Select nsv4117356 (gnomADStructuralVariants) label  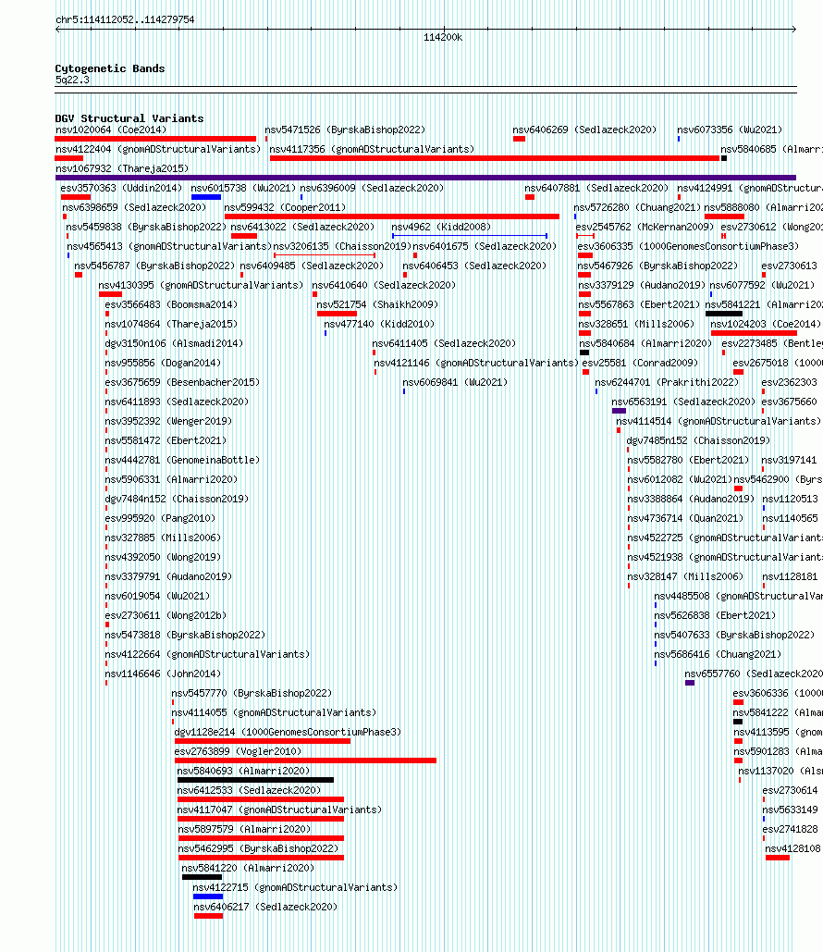[372, 149]
